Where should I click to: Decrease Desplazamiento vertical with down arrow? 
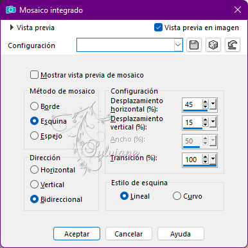pyautogui.click(x=205, y=124)
